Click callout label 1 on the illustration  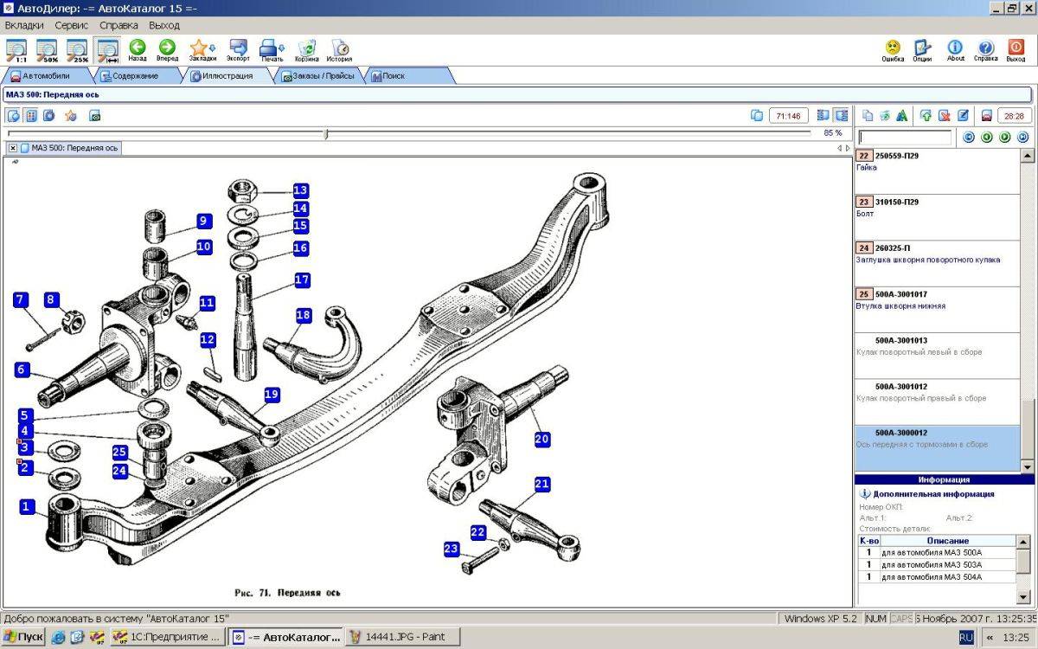[x=27, y=506]
